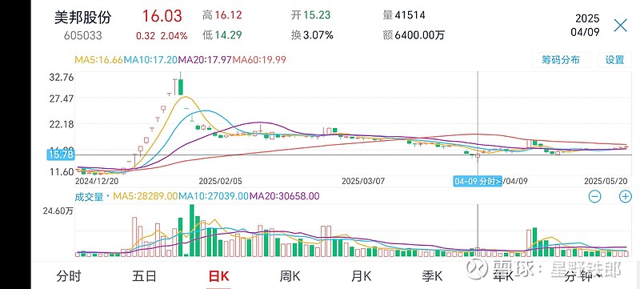The height and width of the screenshot is (289, 640).
Task: Click stock name 美邦股份
Action: coord(83,17)
